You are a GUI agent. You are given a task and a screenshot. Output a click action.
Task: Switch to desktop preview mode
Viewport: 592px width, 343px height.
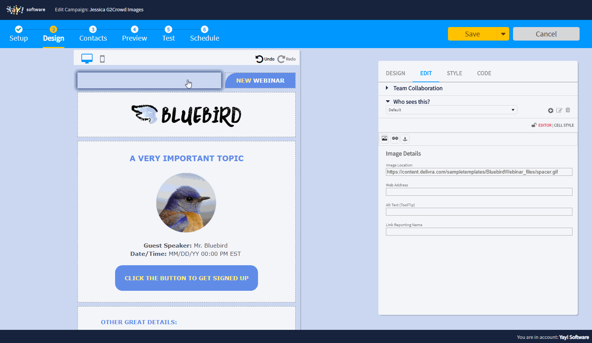[x=87, y=59]
